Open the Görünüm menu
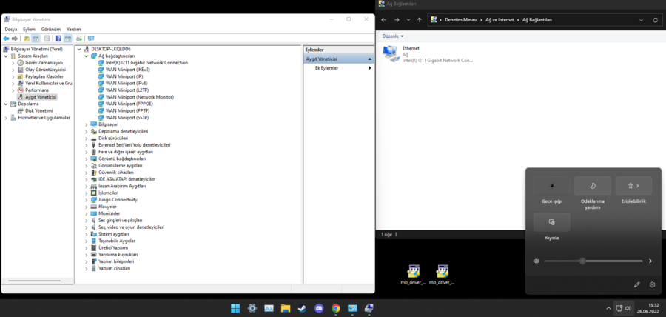Viewport: 666px width, 317px height. [x=50, y=29]
